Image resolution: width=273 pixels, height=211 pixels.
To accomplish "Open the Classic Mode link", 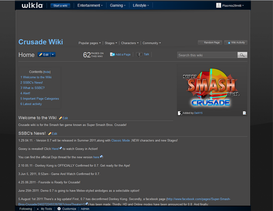I will click(120, 141).
